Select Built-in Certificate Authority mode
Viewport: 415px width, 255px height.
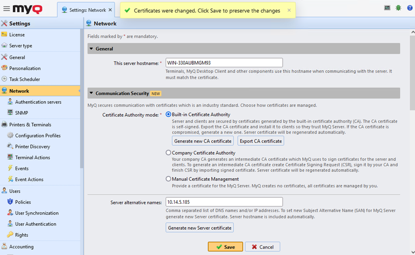[x=168, y=115]
